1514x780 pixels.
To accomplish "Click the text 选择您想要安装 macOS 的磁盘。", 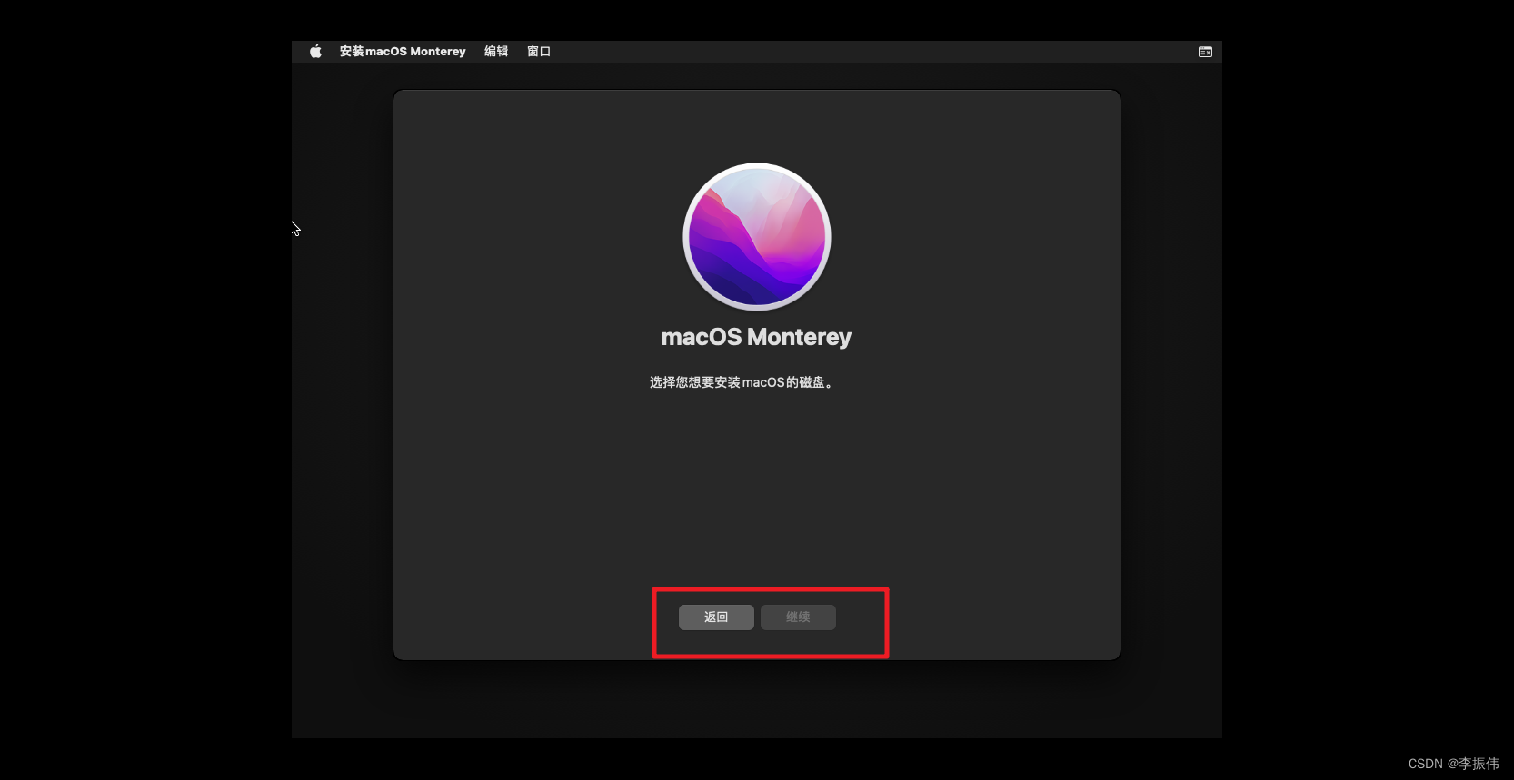I will (x=742, y=382).
